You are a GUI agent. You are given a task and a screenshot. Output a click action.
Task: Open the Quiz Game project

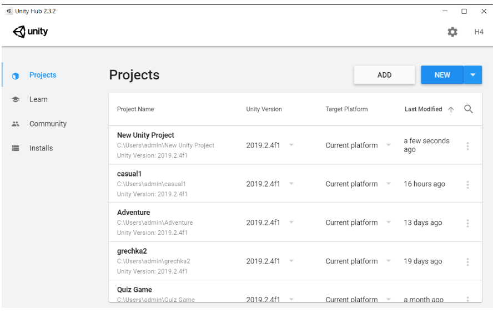point(134,290)
